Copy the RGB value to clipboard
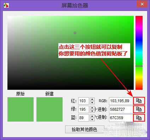The image size is (150, 140). [139, 101]
